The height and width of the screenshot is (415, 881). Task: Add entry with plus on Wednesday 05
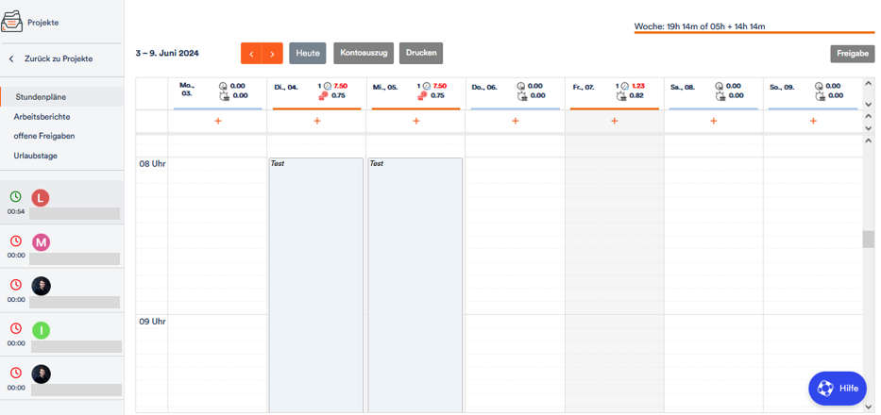pos(416,121)
